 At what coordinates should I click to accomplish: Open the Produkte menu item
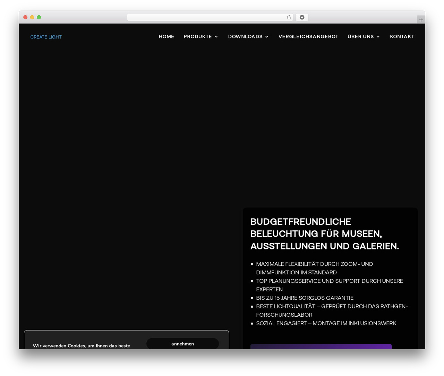pos(198,36)
